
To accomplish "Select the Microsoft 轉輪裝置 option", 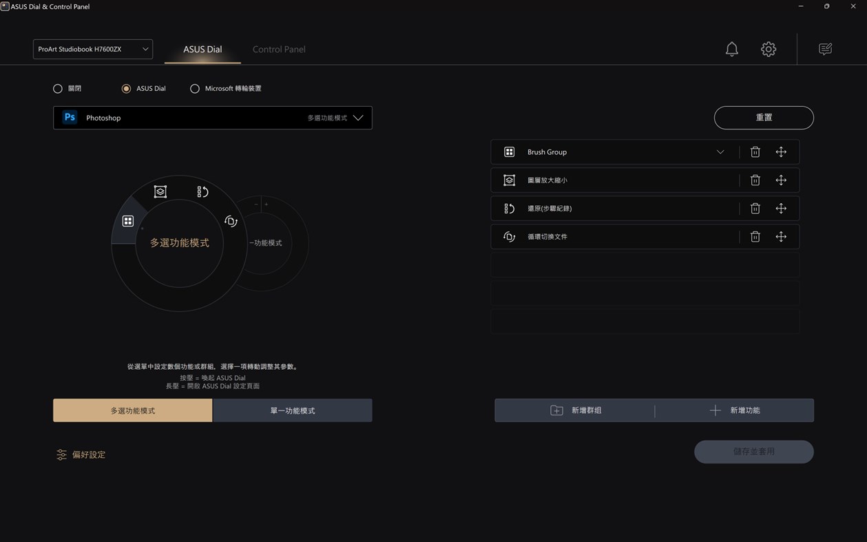I will (195, 88).
